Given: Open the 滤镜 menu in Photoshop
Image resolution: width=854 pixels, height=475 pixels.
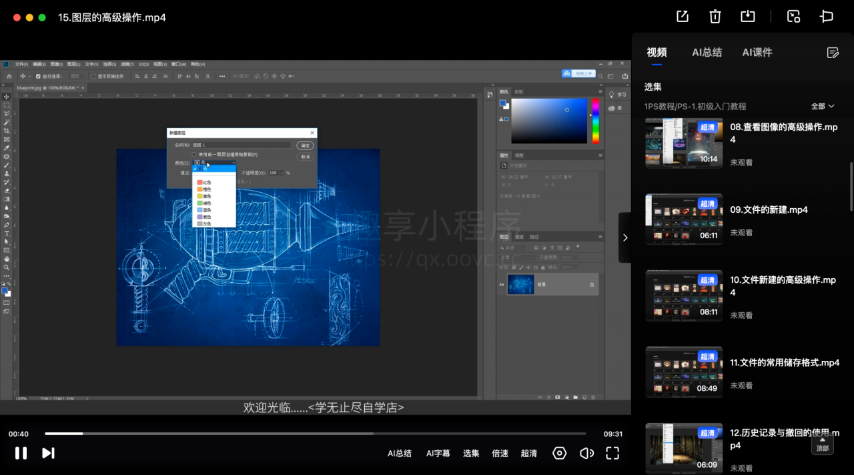Looking at the screenshot, I should (127, 65).
